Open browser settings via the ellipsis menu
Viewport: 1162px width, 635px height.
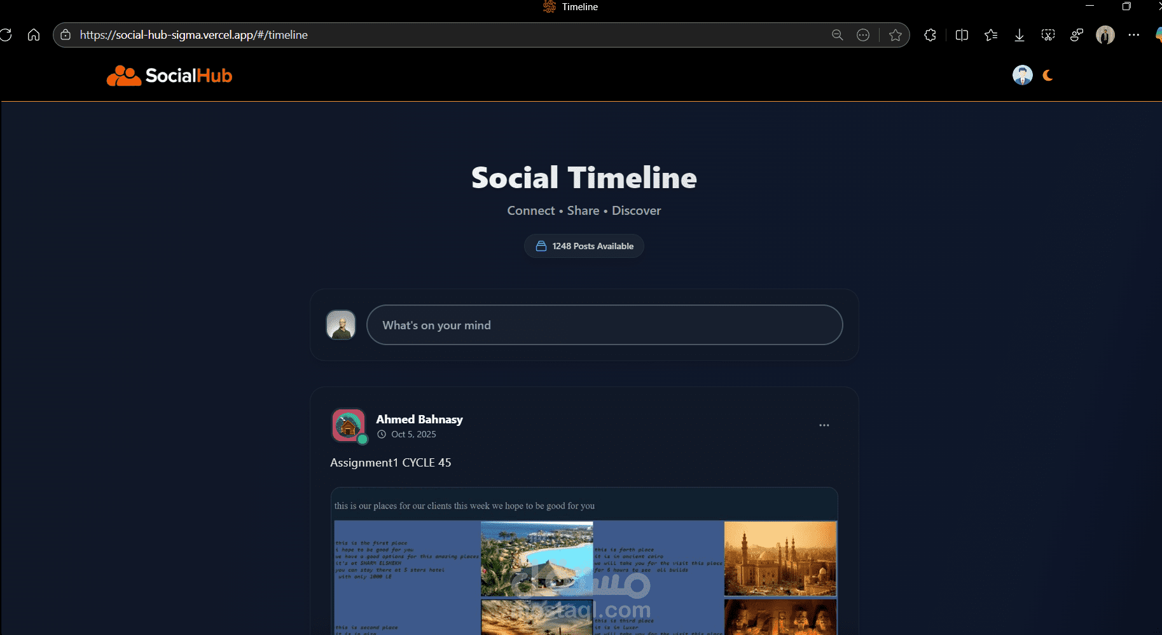(1134, 35)
